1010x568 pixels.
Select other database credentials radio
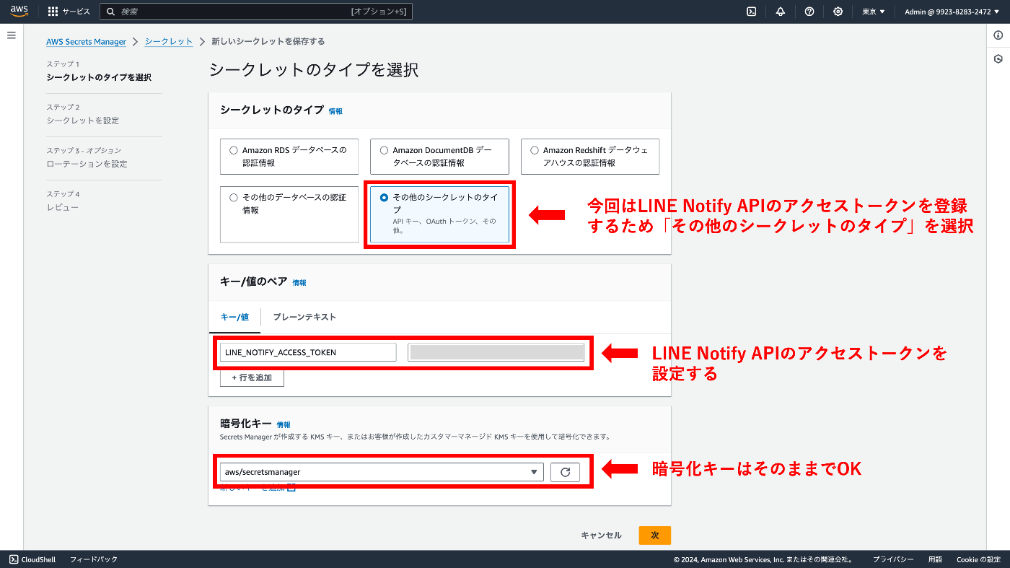point(233,197)
